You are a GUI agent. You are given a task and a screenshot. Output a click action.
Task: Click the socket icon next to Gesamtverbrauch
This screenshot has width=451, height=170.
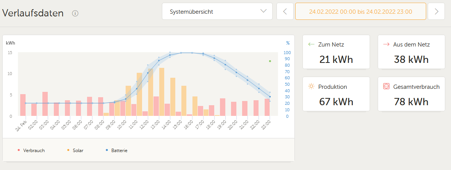[386, 87]
